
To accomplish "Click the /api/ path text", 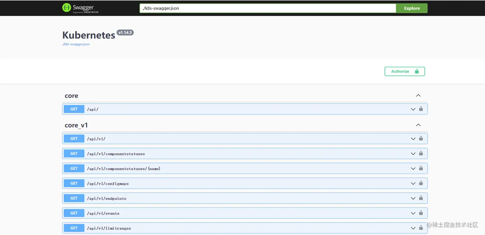I will [93, 109].
